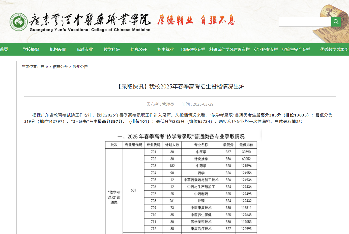Select the 创新强校专栏 navigation item

click(193, 50)
